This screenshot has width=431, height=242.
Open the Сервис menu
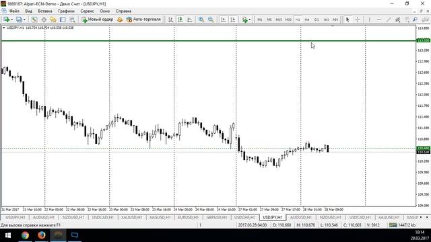pos(87,11)
